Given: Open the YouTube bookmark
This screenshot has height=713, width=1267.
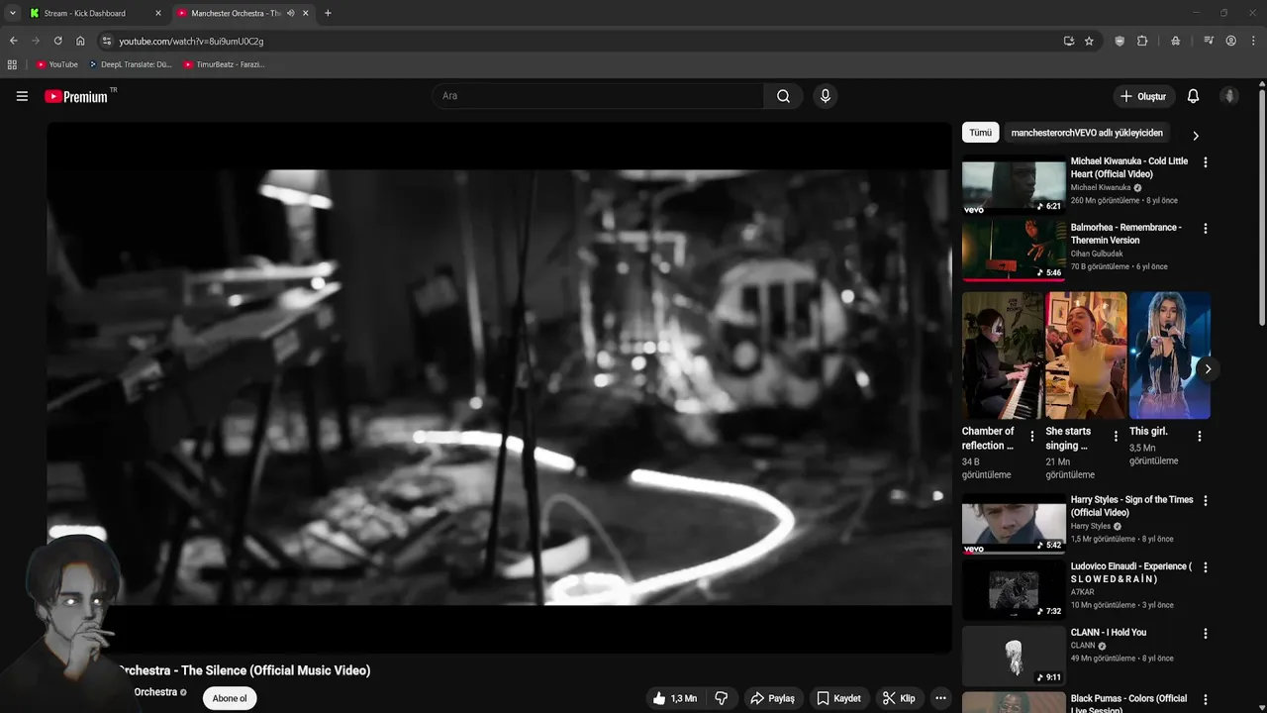Looking at the screenshot, I should (x=57, y=64).
